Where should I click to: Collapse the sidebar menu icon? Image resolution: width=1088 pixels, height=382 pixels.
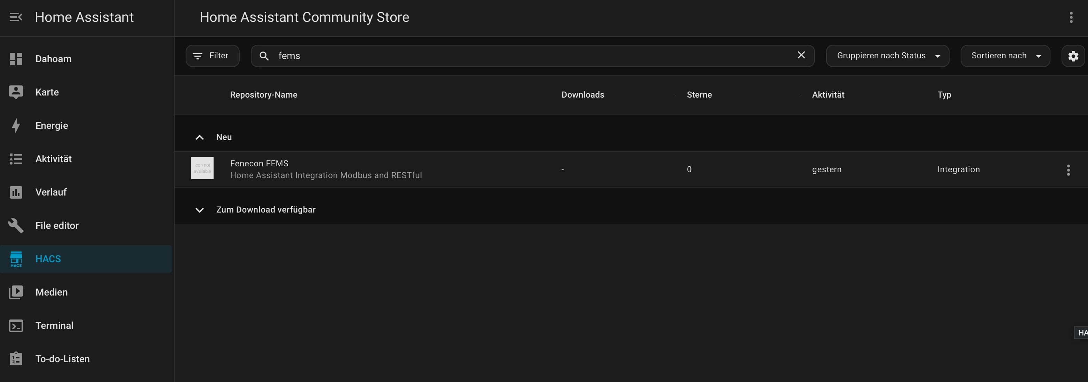16,17
